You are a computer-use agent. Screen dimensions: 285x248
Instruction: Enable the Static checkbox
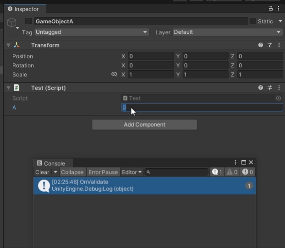pos(253,21)
